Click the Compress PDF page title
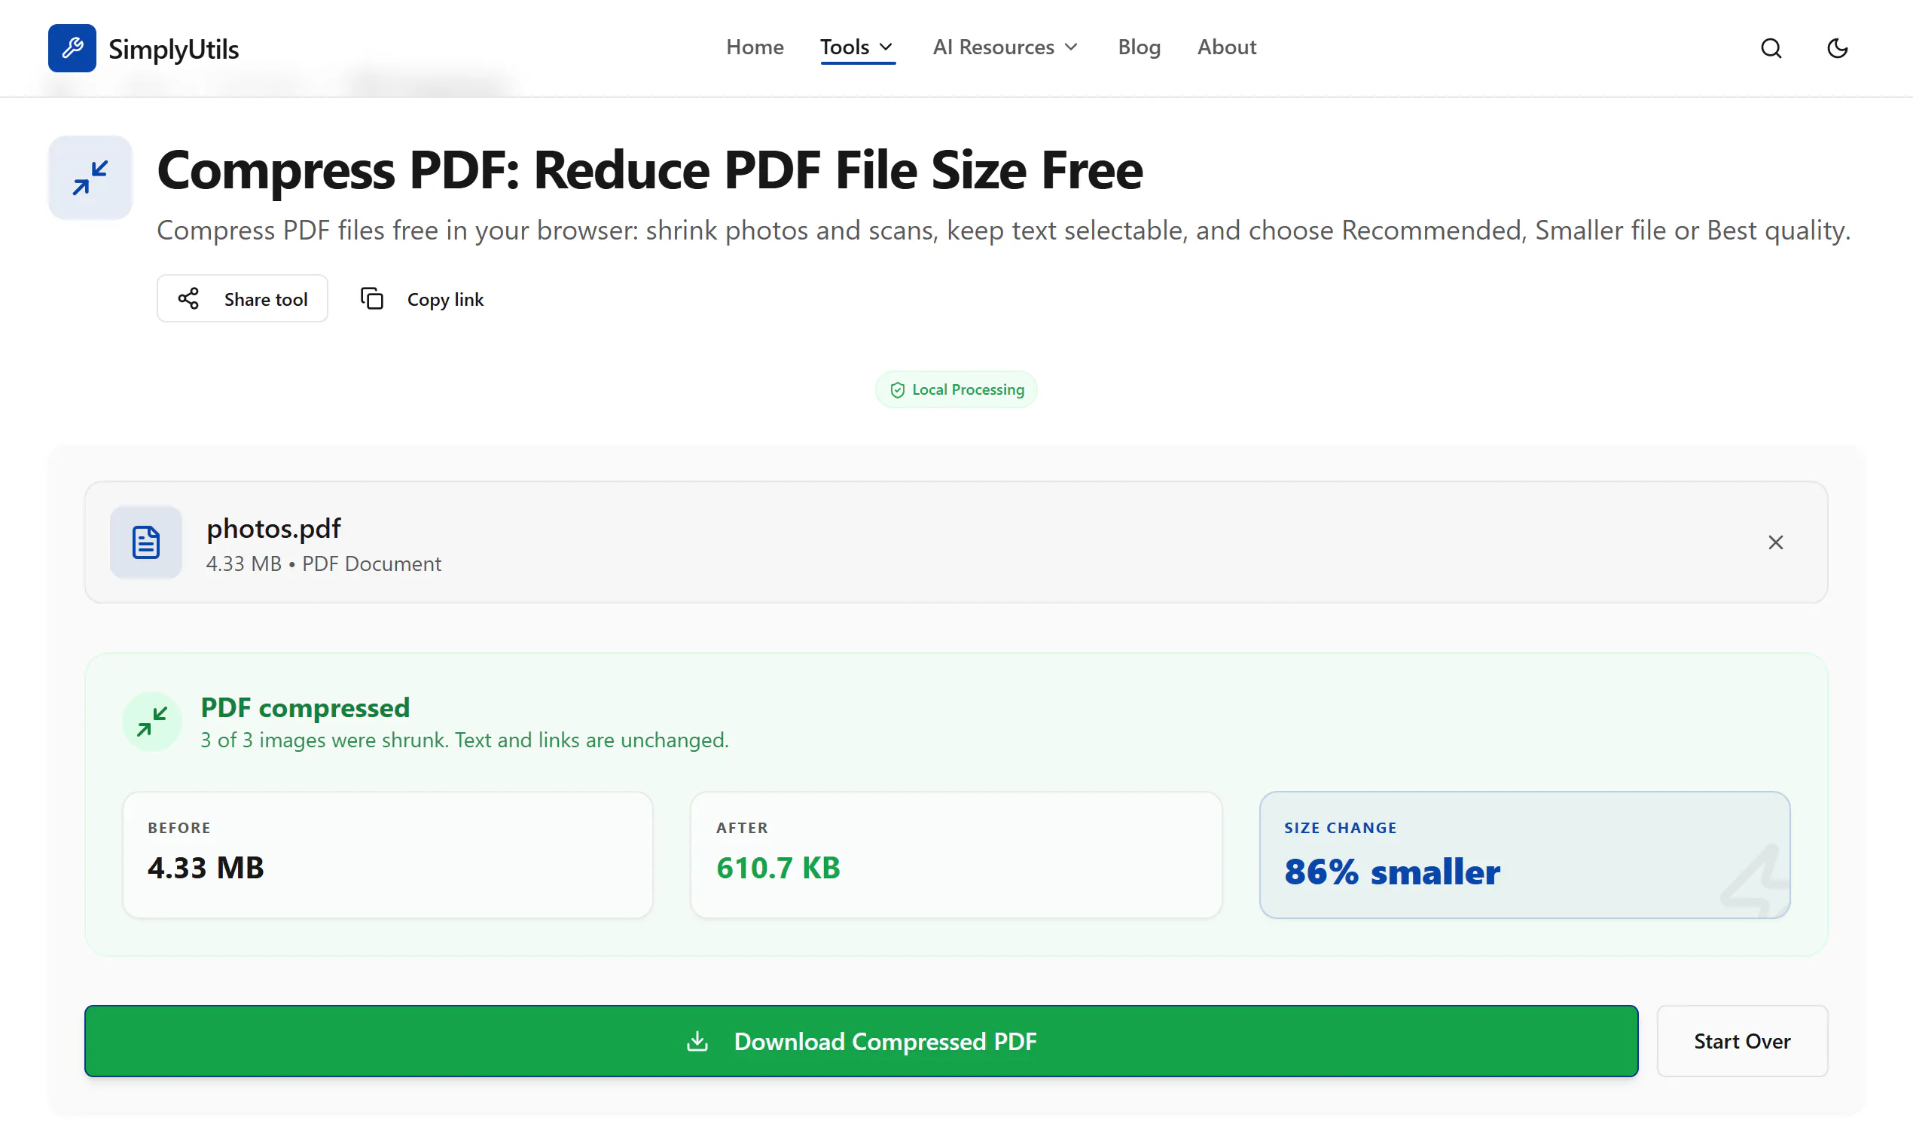The width and height of the screenshot is (1913, 1145). click(x=649, y=169)
